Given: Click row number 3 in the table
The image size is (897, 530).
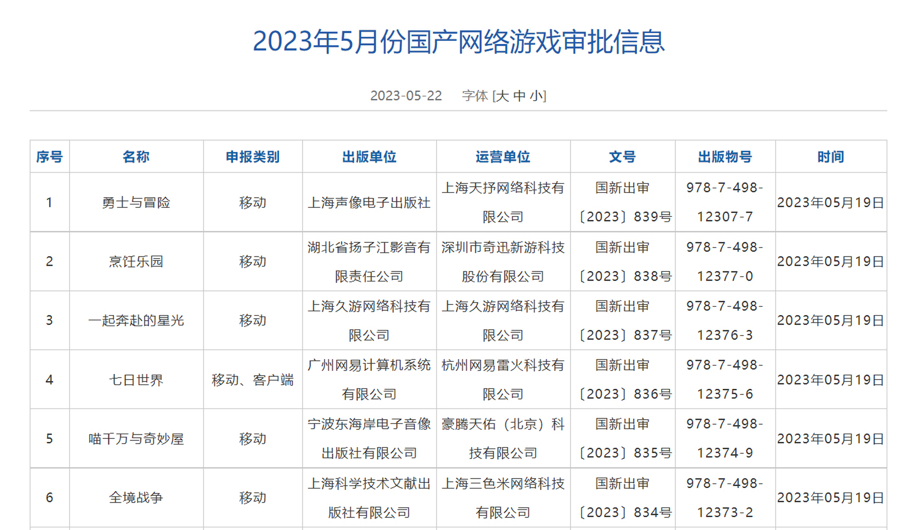Looking at the screenshot, I should click(x=49, y=320).
